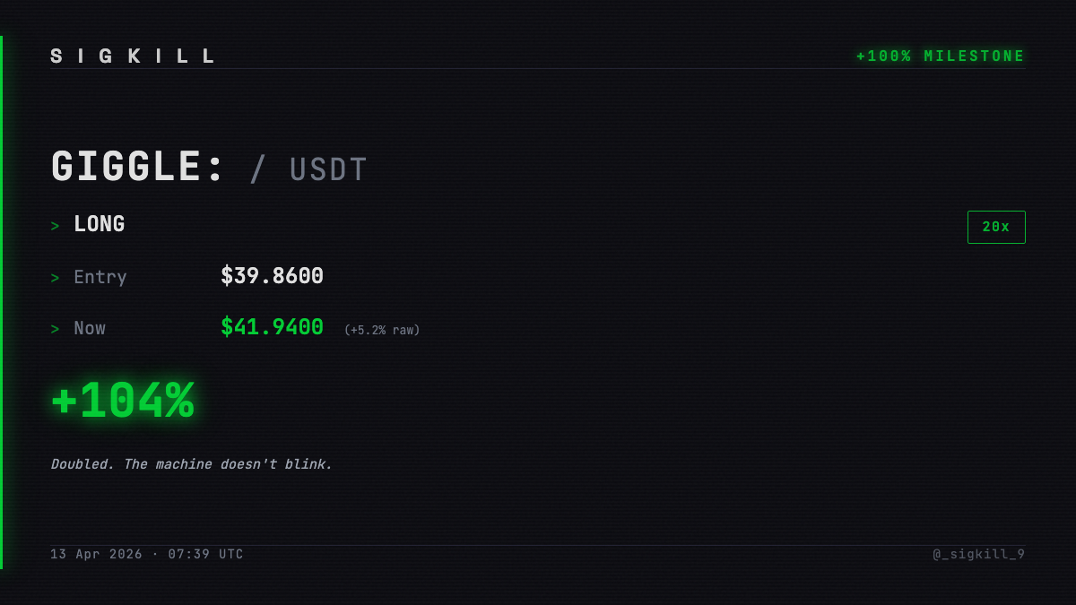Screen dimensions: 1076x605
Task: Click the 07:39 UTC timestamp
Action: click(205, 554)
